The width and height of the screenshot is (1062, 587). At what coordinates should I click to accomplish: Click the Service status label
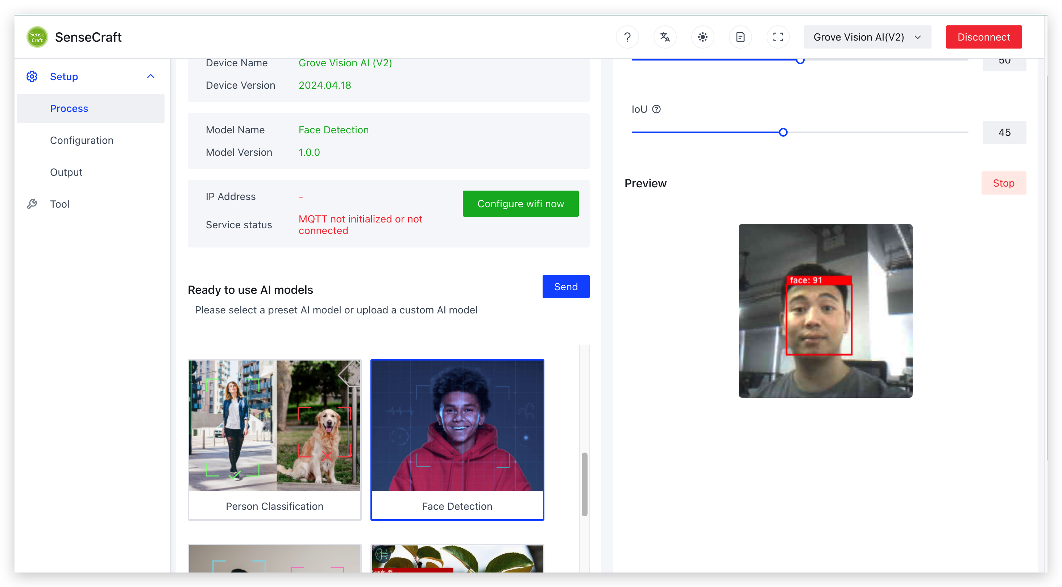coord(239,225)
